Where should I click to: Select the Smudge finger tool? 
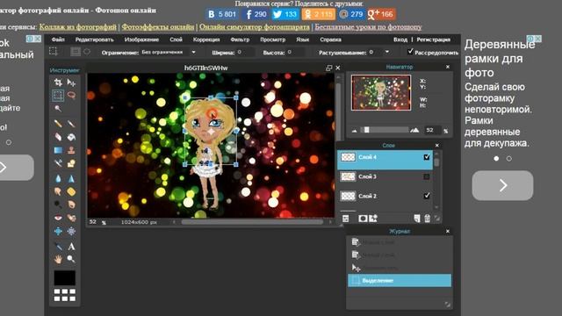click(x=58, y=191)
